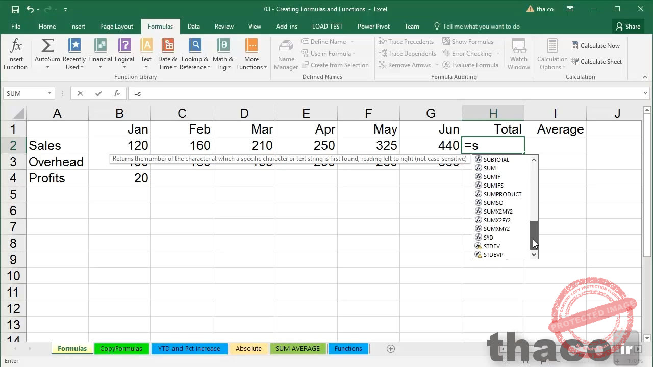The image size is (653, 367).
Task: Click the AutoSum sigma icon
Action: click(x=47, y=46)
